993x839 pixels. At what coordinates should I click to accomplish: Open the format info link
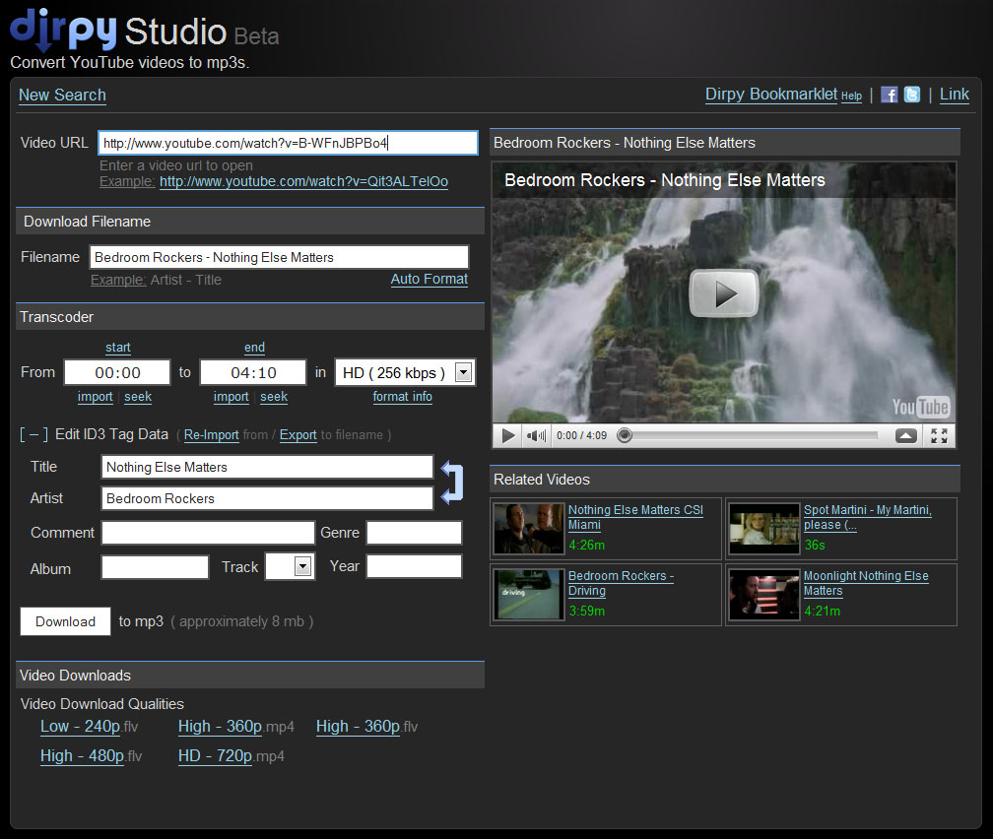pyautogui.click(x=402, y=397)
